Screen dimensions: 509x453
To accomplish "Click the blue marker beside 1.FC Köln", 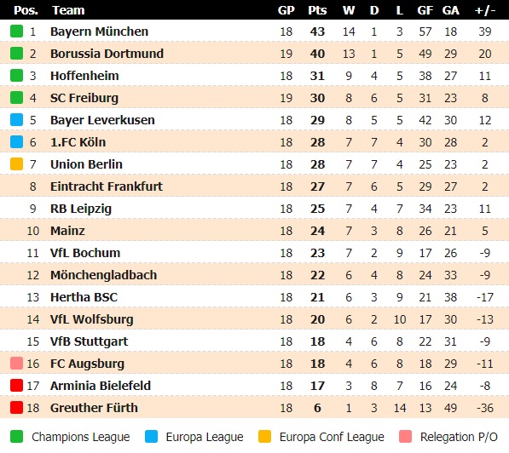I will [x=16, y=142].
